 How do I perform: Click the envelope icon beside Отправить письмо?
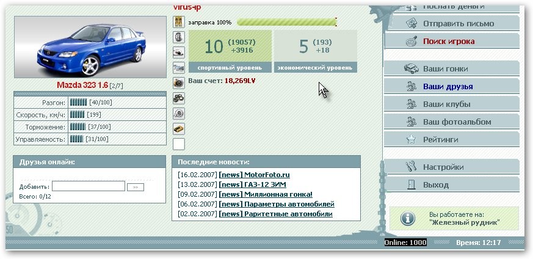[412, 23]
